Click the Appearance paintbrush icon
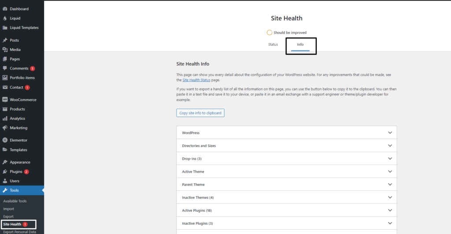The image size is (451, 234). [5, 162]
